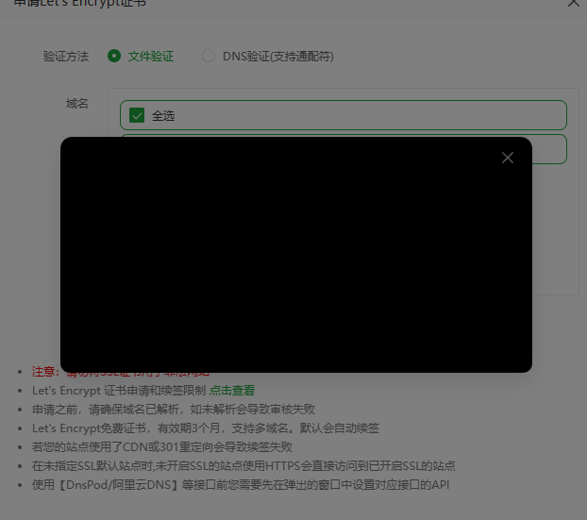The width and height of the screenshot is (587, 520).
Task: Click the 域名 label
Action: pyautogui.click(x=77, y=103)
